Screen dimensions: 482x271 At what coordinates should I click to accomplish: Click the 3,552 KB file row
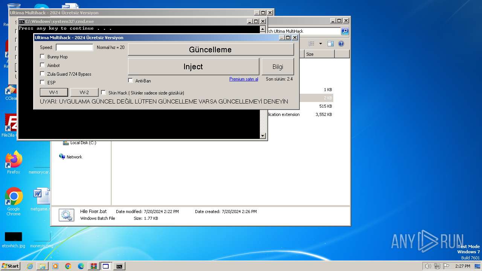[x=300, y=114]
